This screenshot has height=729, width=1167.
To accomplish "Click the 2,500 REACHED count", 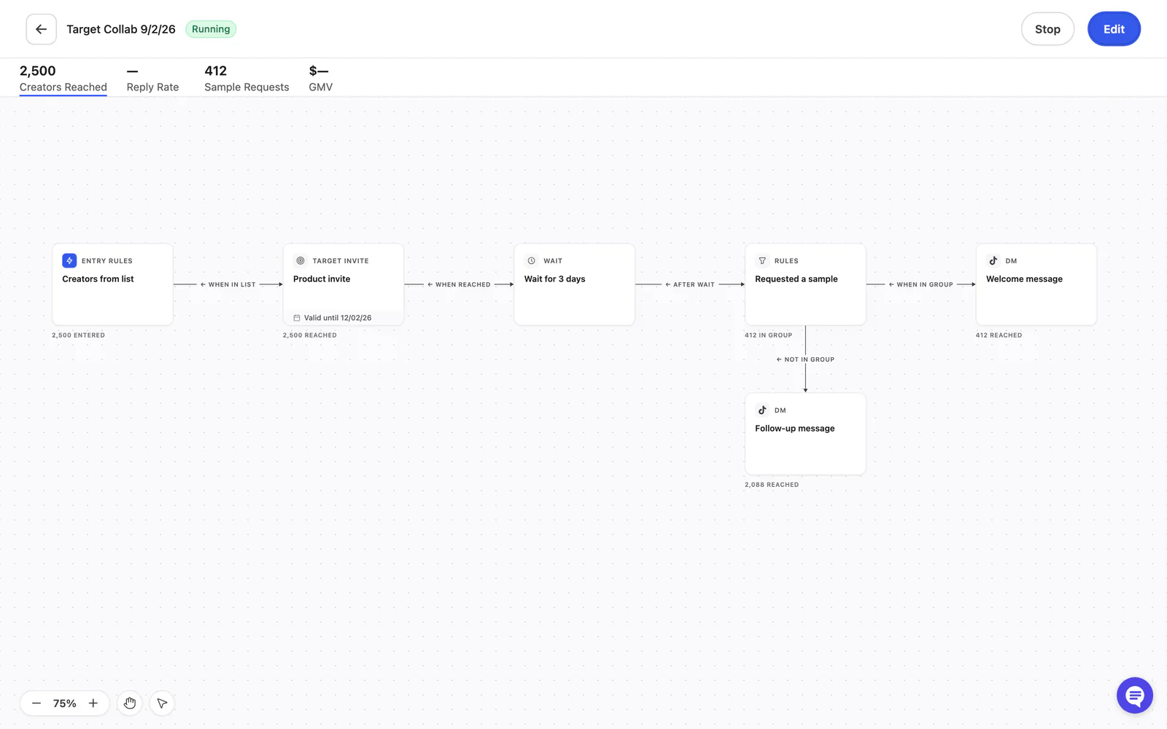I will [310, 335].
